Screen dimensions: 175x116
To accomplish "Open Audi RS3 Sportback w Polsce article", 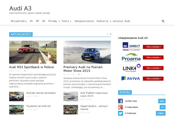I will tap(32, 67).
